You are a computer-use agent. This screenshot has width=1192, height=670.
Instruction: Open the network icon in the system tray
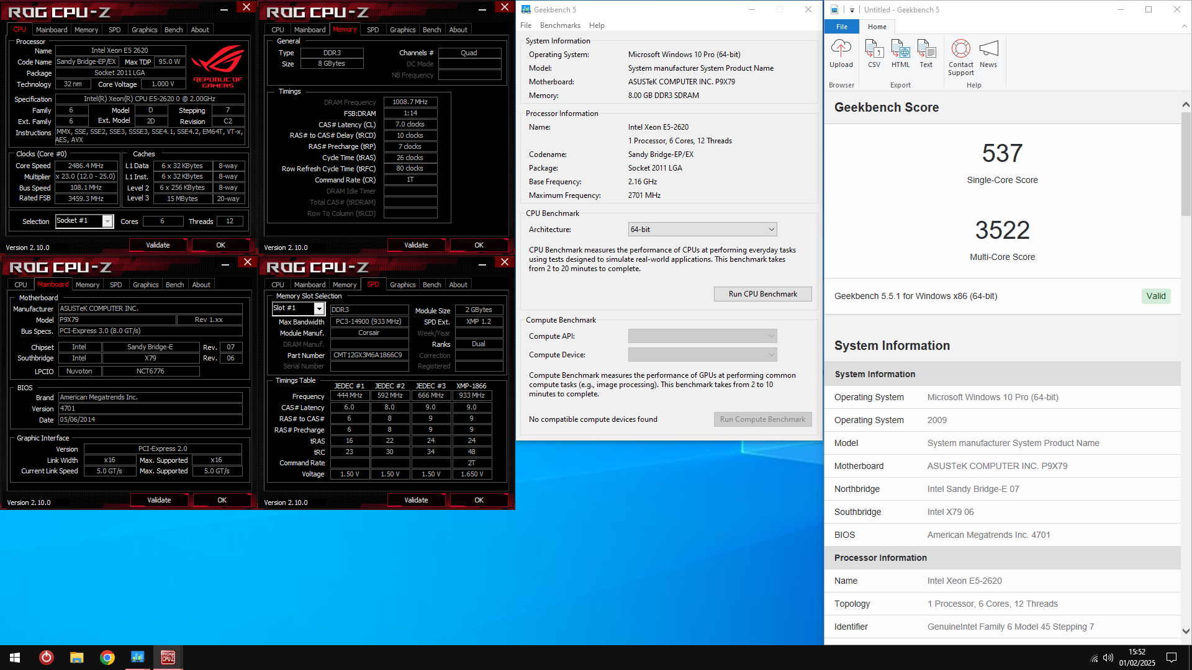pos(1094,658)
